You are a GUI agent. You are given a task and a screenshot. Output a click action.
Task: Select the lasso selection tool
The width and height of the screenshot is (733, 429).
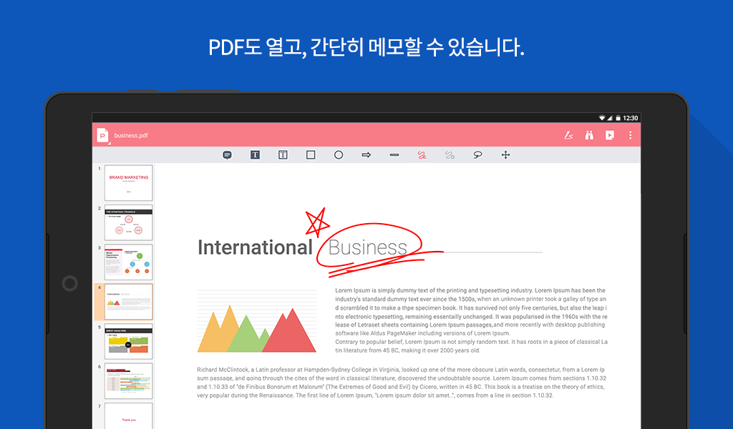coord(477,155)
